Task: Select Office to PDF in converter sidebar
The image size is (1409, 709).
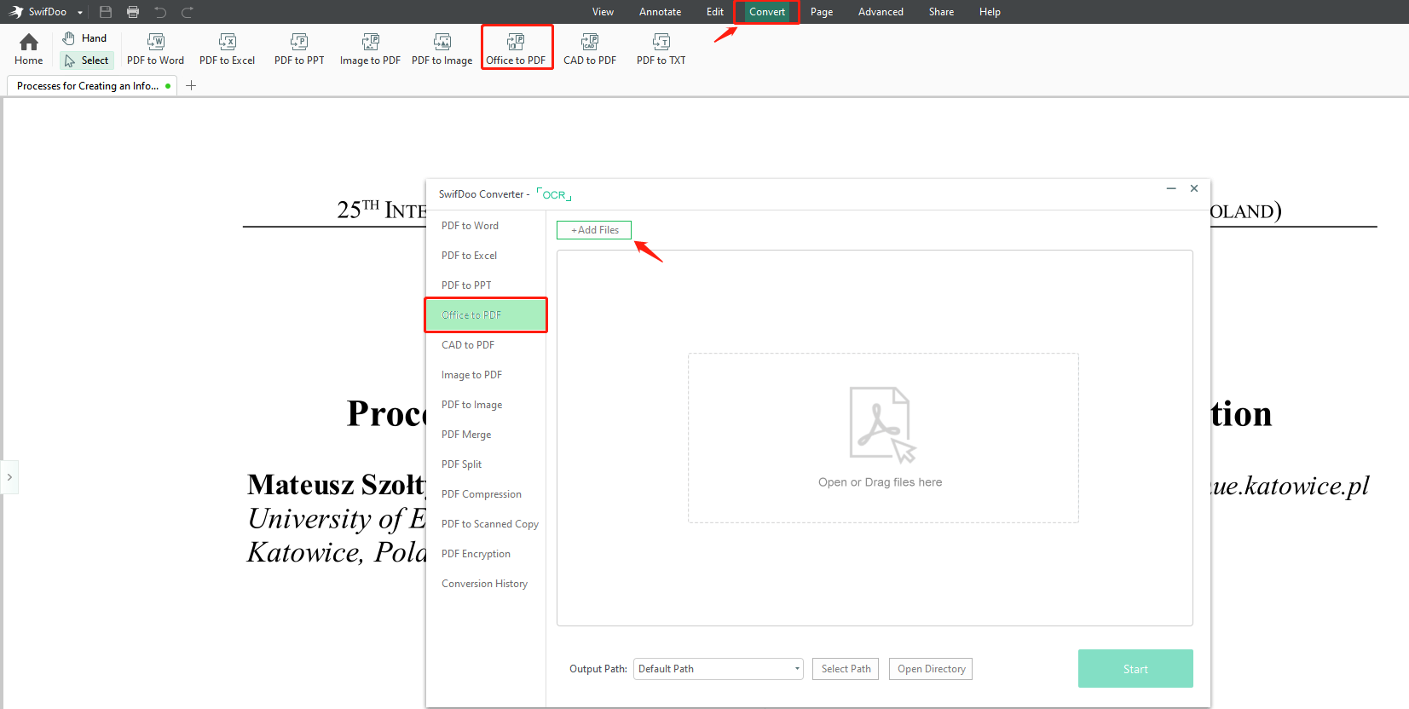Action: pos(486,315)
